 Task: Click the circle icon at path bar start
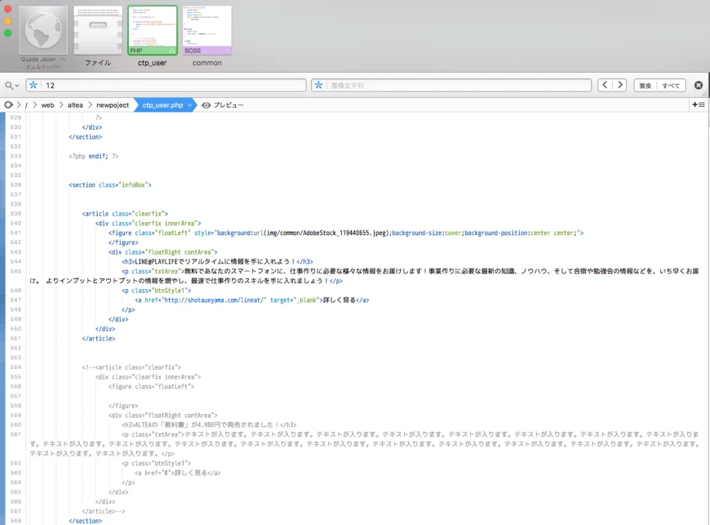tap(8, 105)
